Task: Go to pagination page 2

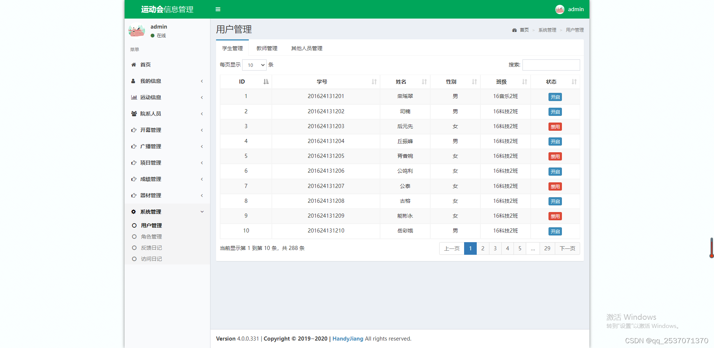Action: point(483,248)
